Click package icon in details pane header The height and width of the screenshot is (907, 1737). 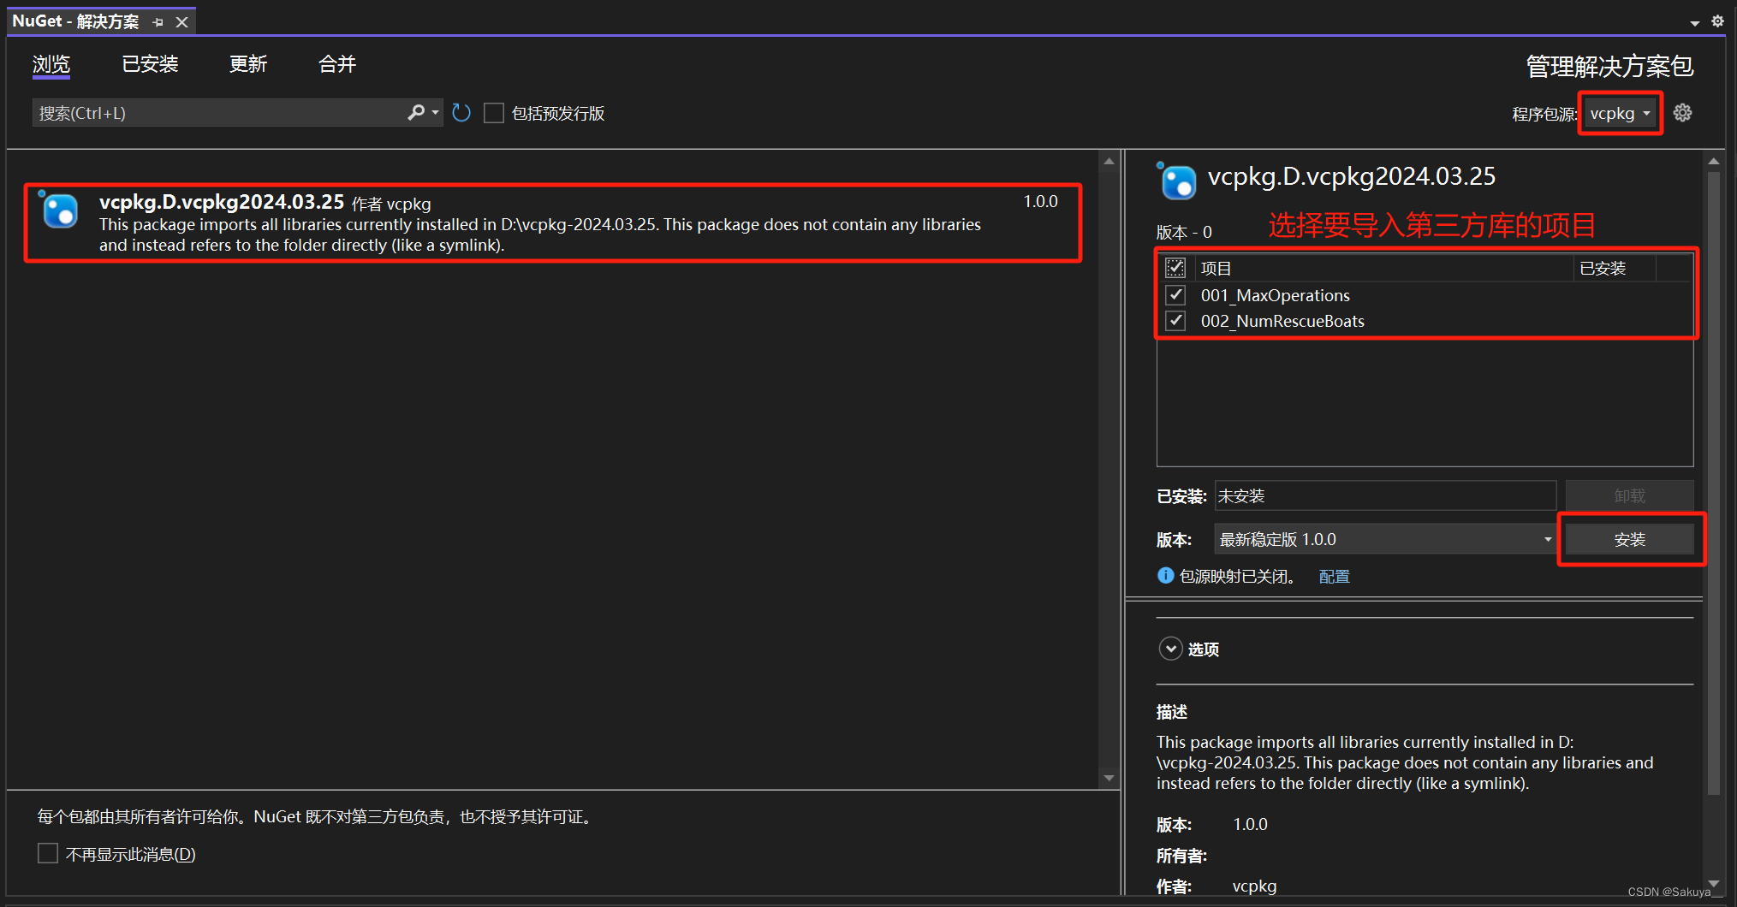click(1177, 181)
